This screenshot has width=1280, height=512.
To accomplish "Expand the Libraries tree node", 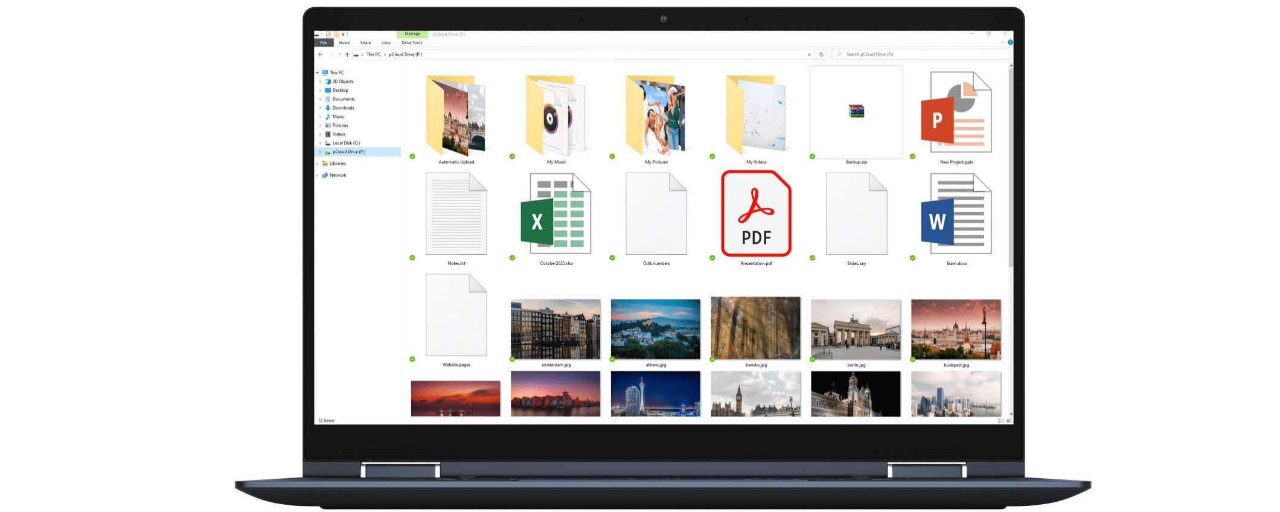I will 318,164.
